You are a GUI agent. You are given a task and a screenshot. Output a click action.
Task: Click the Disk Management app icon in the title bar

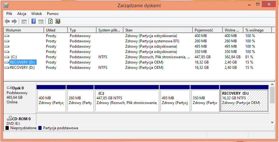tap(7, 6)
